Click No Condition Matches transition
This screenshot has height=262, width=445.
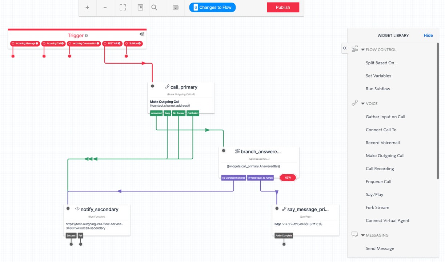tap(234, 178)
